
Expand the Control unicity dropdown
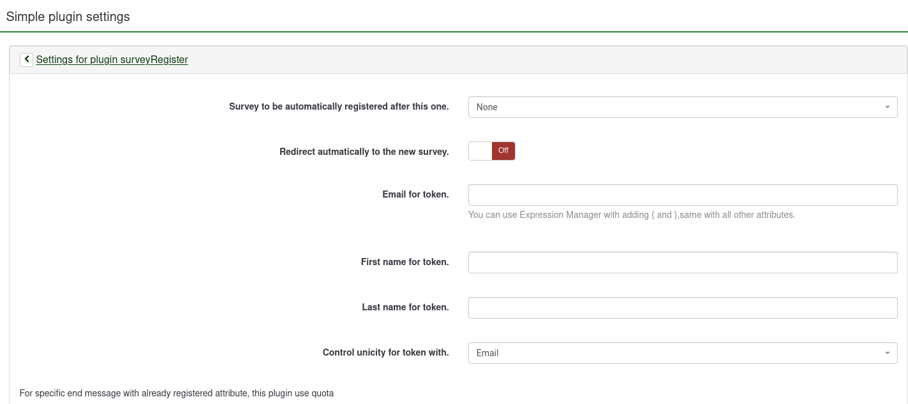676,353
